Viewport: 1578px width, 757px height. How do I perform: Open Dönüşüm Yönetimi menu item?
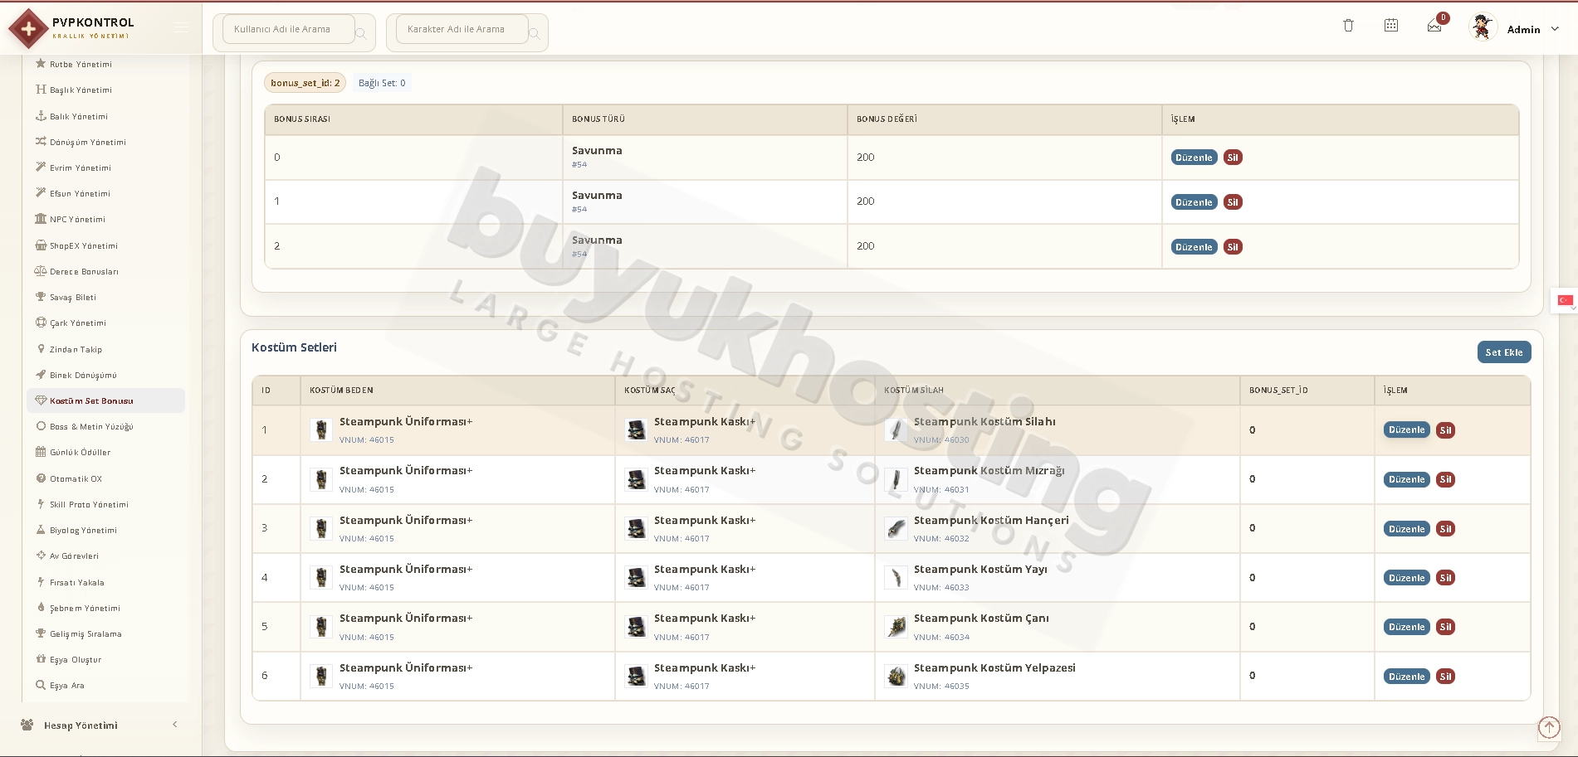click(88, 142)
